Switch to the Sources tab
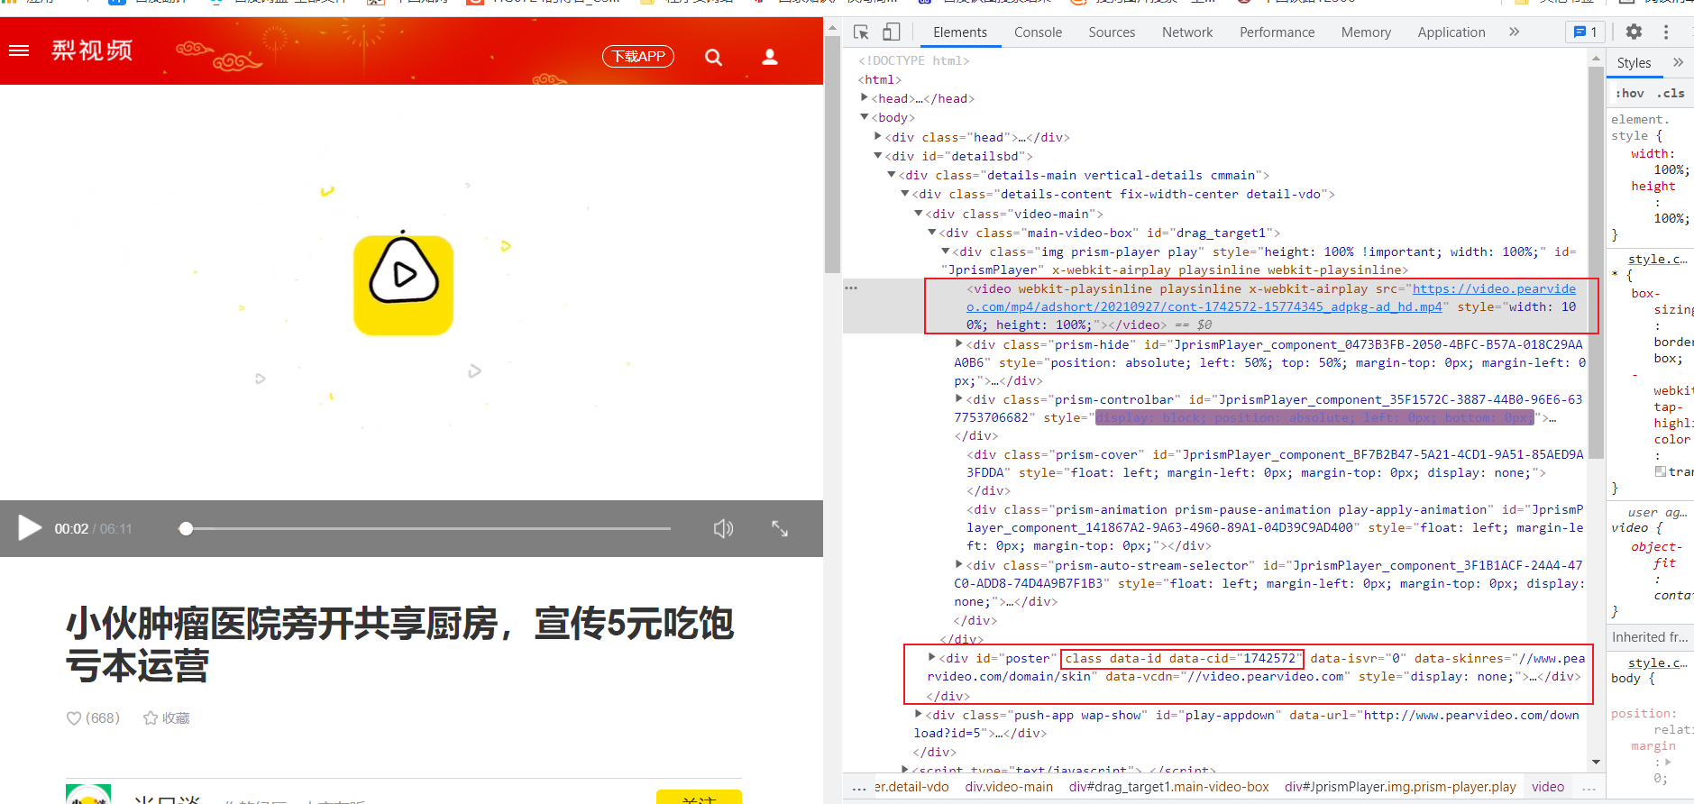Screen dimensions: 1694x804 [1112, 32]
